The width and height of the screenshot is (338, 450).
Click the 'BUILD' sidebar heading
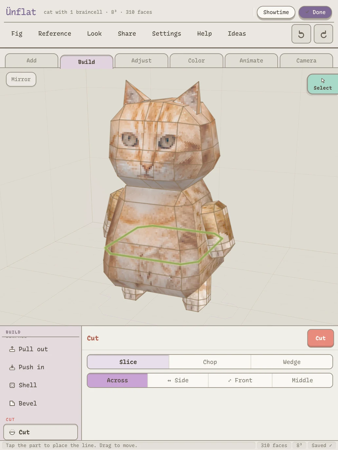pyautogui.click(x=13, y=332)
